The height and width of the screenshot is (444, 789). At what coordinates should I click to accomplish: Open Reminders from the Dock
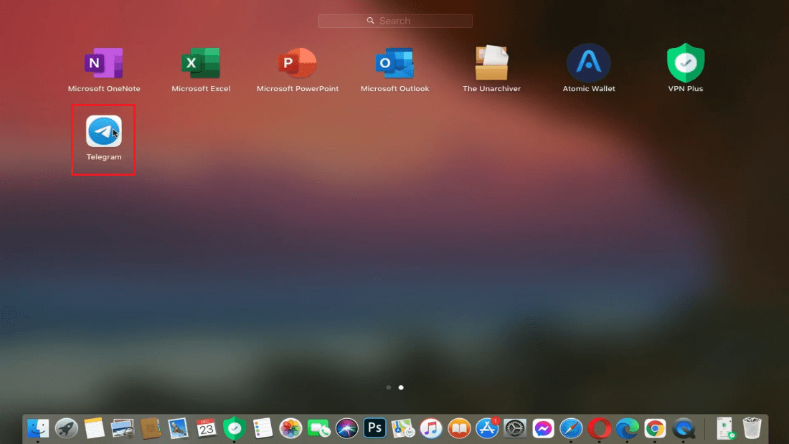pos(262,428)
